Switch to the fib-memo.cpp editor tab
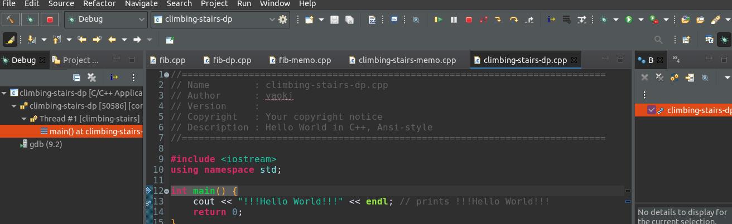 (305, 60)
